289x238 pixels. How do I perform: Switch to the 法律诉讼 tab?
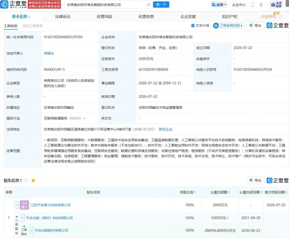63,17
